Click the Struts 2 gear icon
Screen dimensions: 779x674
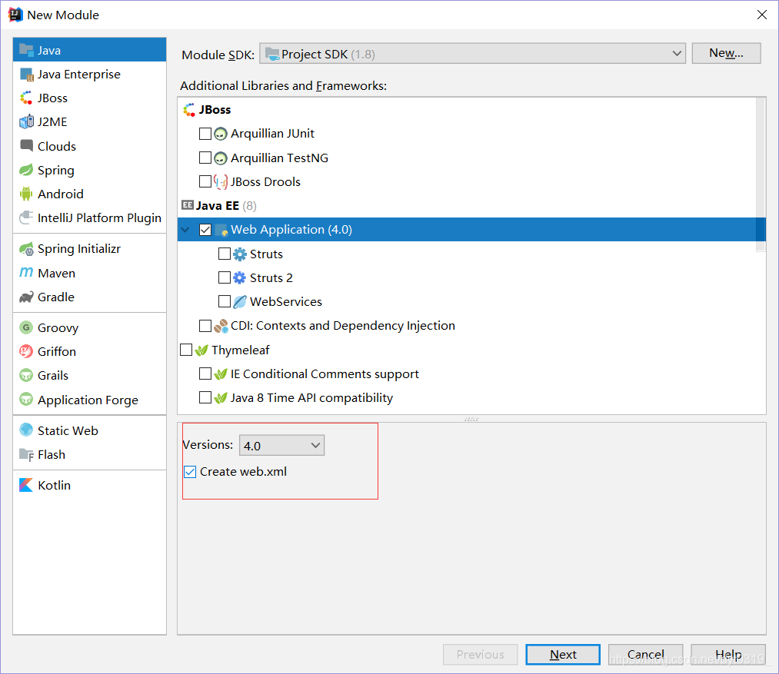tap(240, 277)
